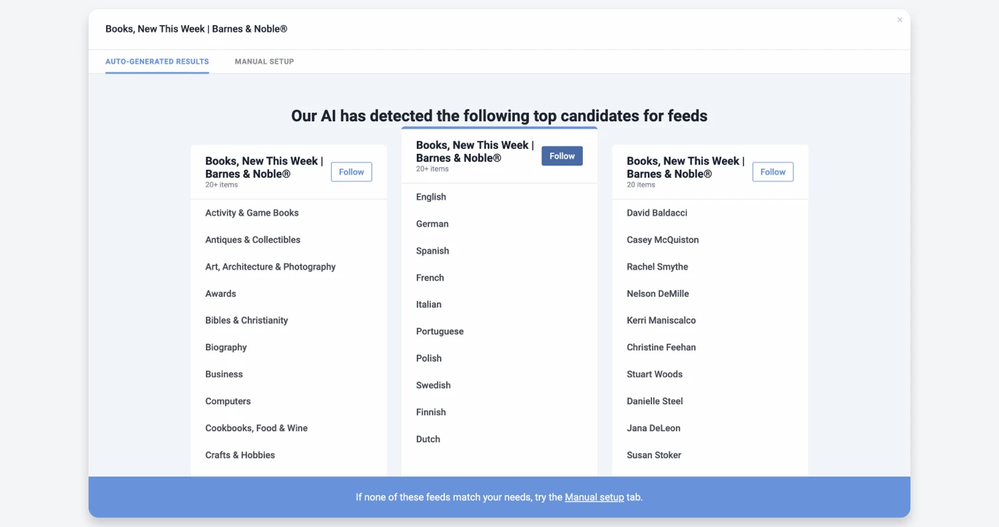
Task: Open the Cookbooks, Food & Wine item
Action: click(x=256, y=428)
